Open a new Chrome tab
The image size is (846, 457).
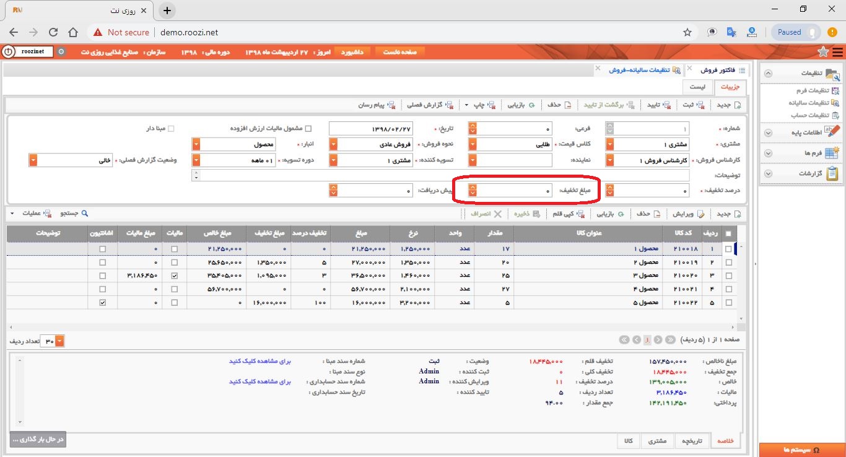(167, 11)
